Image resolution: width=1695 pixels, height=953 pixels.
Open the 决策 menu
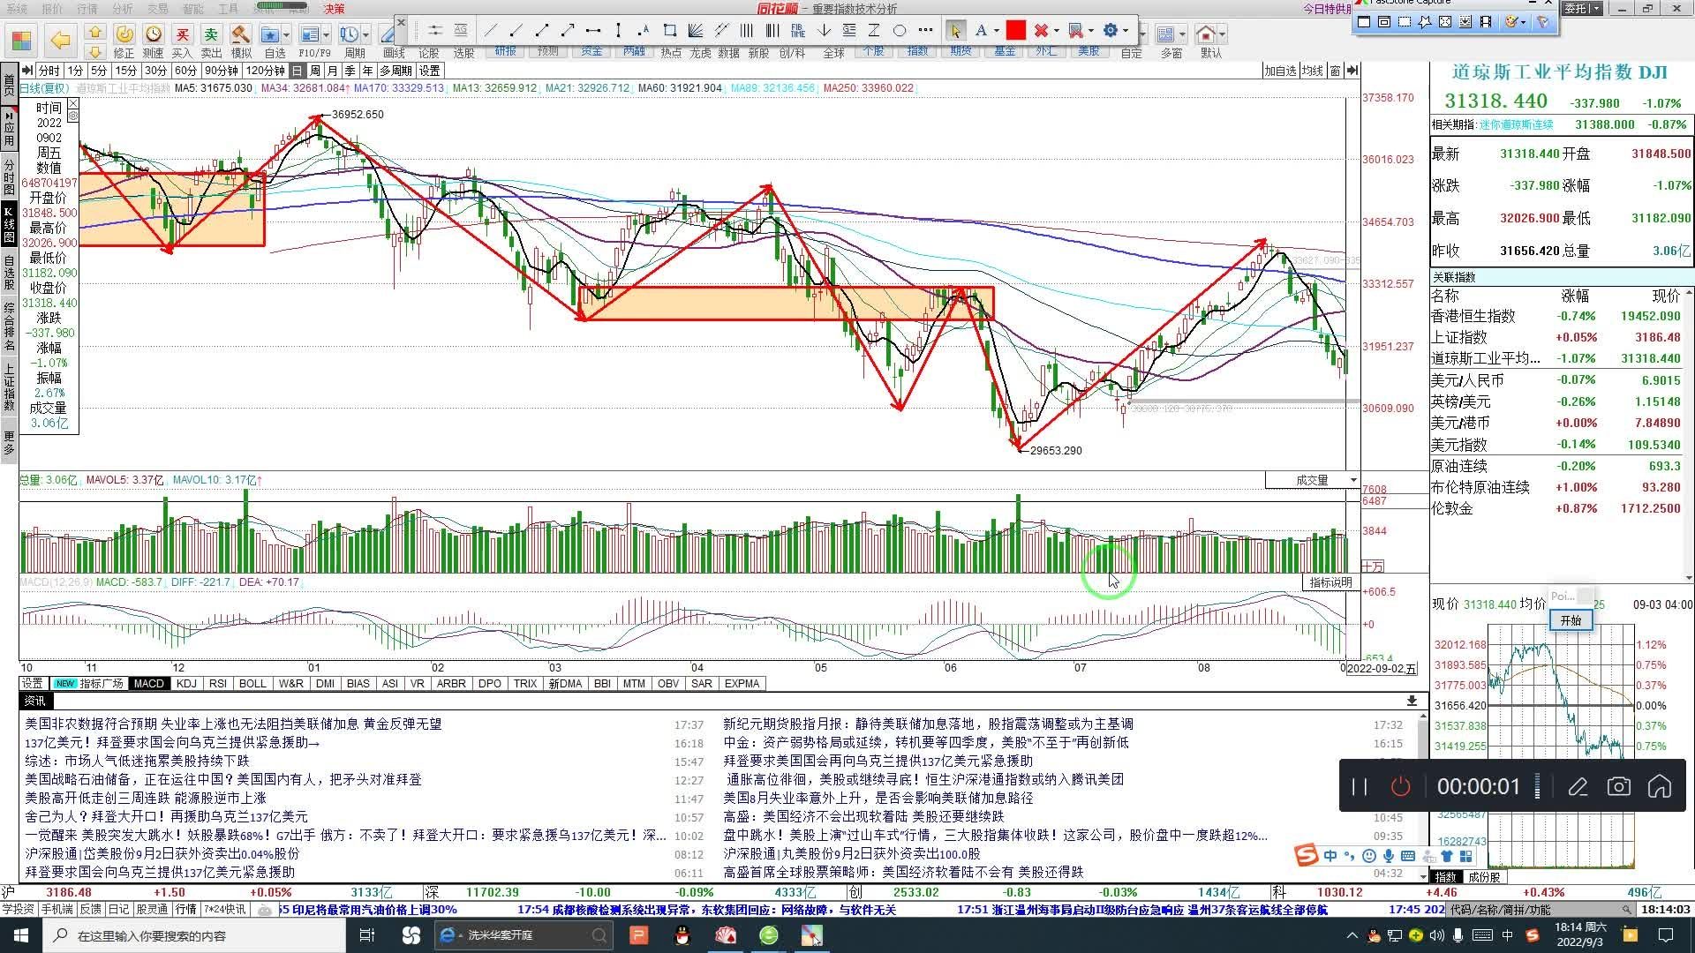334,9
